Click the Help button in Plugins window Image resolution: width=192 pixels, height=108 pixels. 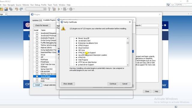pos(156,91)
